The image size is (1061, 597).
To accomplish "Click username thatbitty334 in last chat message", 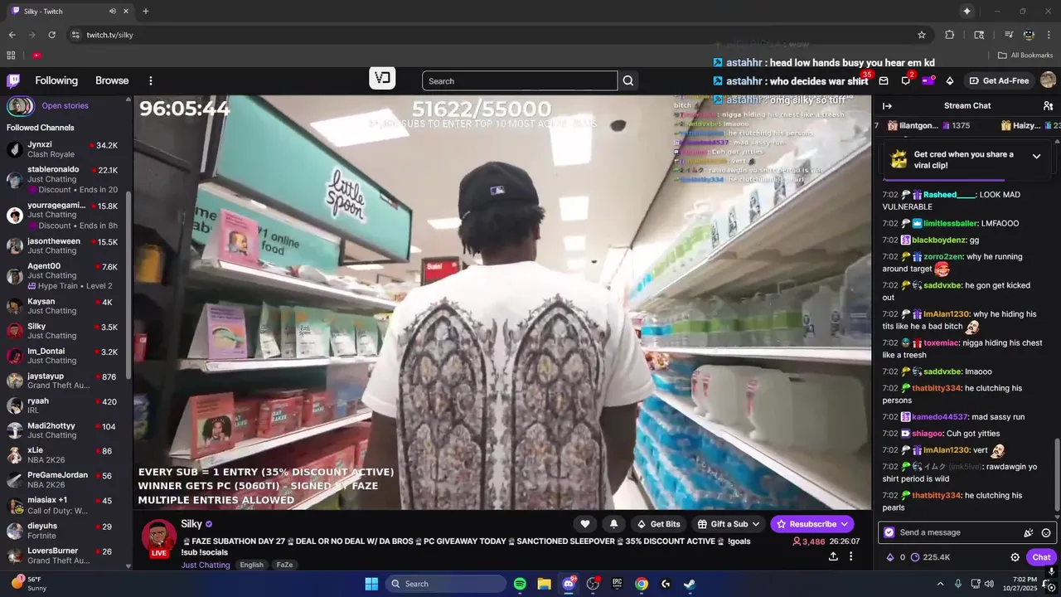I will point(937,496).
